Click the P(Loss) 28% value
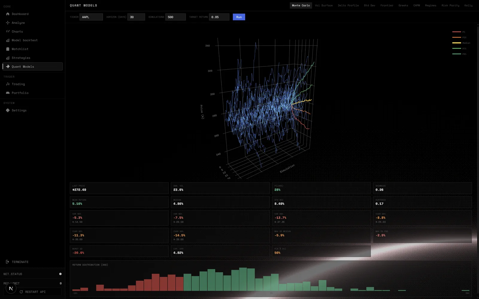The width and height of the screenshot is (479, 299). 278,190
